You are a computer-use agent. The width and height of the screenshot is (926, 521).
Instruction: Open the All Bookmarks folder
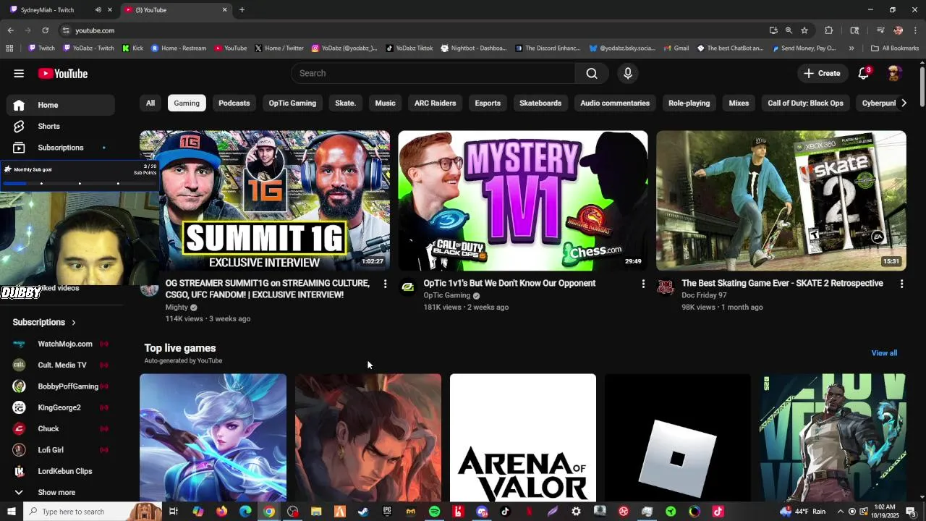click(x=895, y=48)
